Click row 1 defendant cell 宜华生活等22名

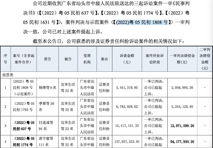68,88
